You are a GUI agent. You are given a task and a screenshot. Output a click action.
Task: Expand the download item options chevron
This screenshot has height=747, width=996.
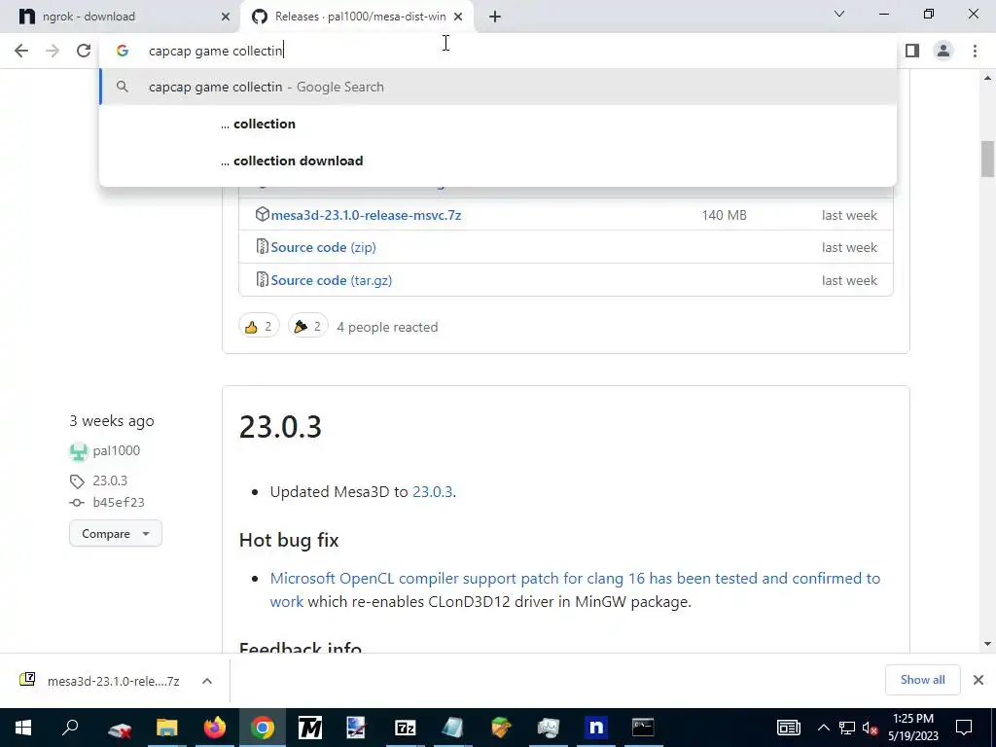(207, 681)
